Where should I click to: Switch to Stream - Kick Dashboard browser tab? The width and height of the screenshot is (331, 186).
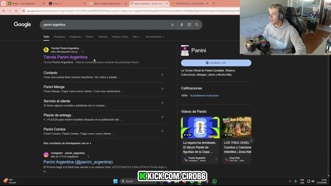coord(26,4)
